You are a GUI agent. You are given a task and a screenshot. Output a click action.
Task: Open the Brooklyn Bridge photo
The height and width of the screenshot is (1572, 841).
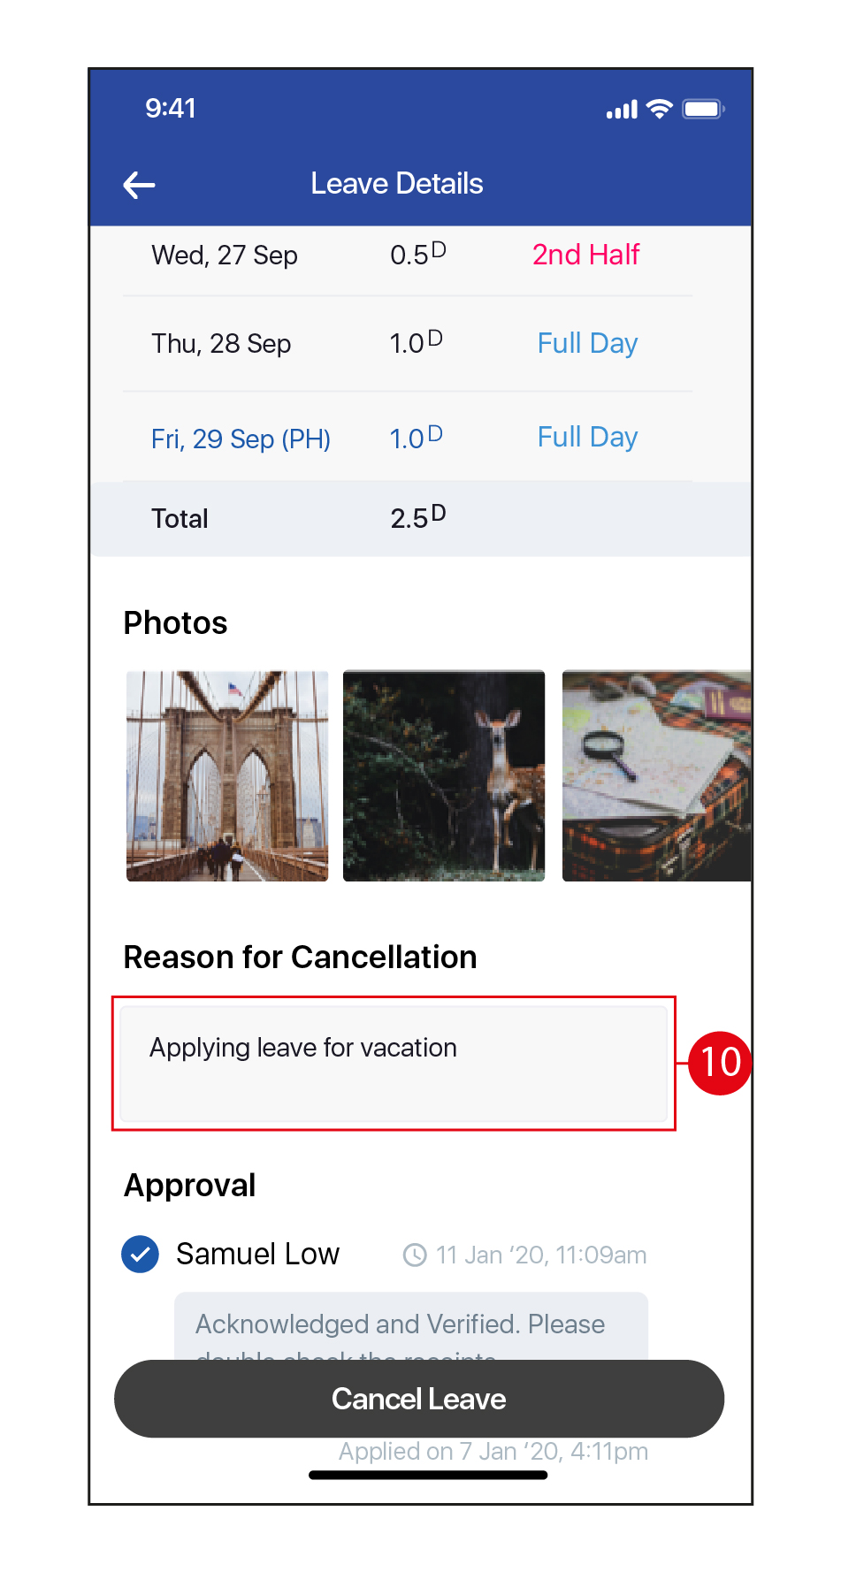(x=227, y=775)
